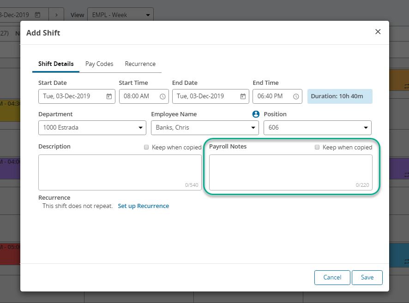Click the employee profile icon beside Position
Screen dimensions: 409x303
point(256,114)
